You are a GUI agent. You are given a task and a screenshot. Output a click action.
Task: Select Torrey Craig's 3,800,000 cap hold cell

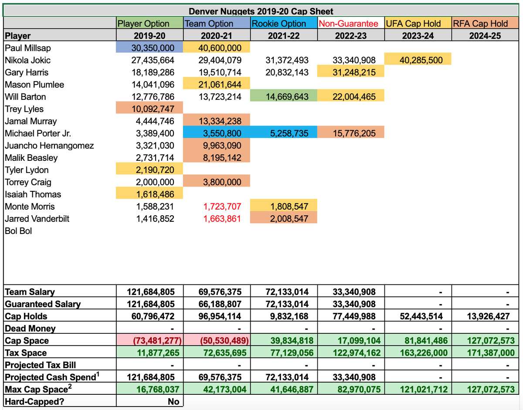coord(217,182)
